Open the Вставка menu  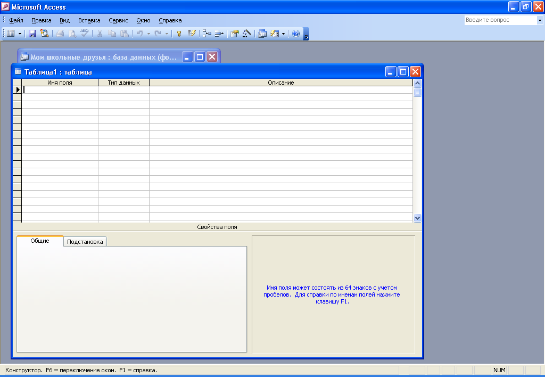coord(89,20)
